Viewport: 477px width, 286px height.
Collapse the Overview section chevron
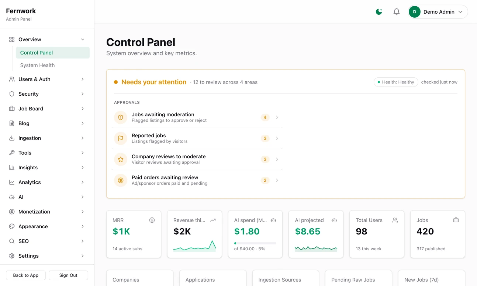click(x=83, y=39)
